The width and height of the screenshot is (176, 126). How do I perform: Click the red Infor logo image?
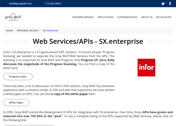[x=146, y=68]
